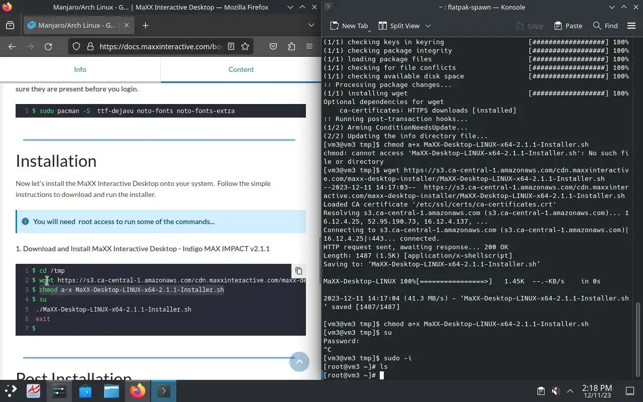Switch to Konsole via taskbar
This screenshot has height=402, width=643.
click(x=164, y=390)
